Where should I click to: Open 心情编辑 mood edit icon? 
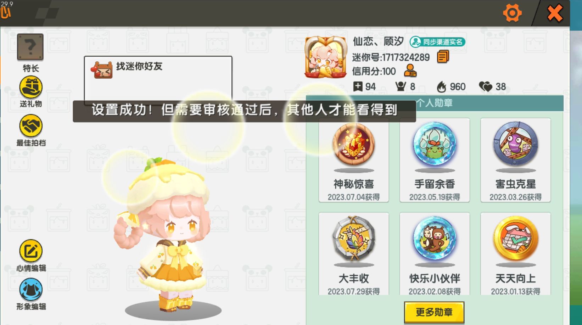(30, 251)
